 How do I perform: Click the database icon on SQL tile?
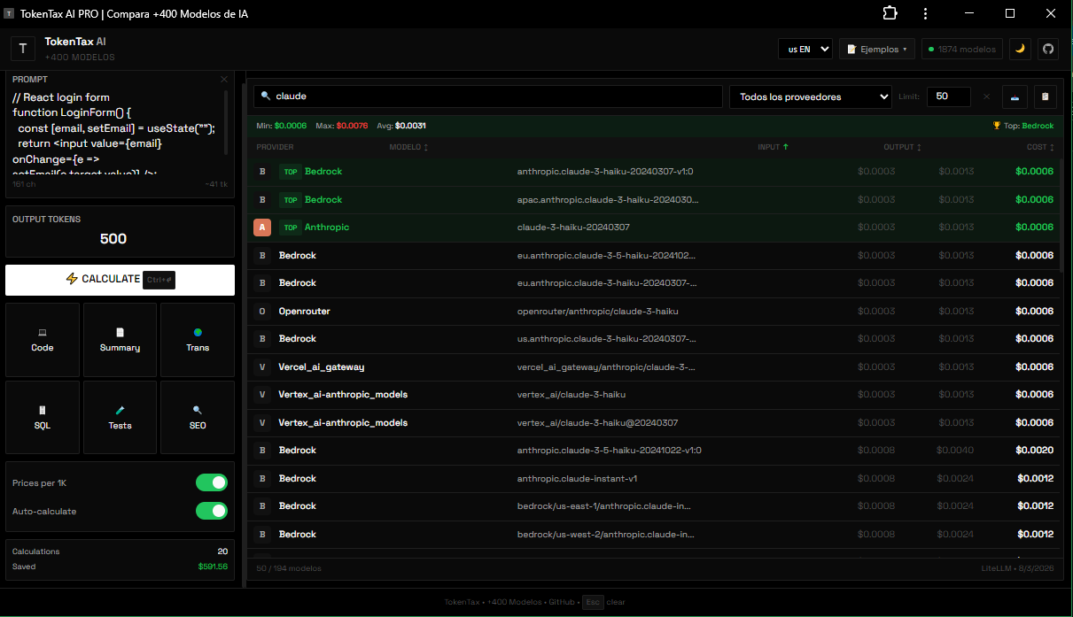[43, 411]
